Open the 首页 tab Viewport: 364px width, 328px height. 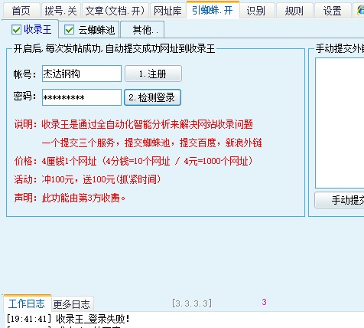coord(21,11)
